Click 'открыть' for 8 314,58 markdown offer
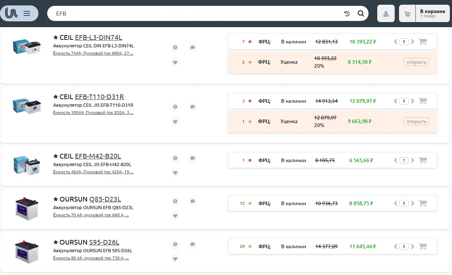 click(x=416, y=62)
